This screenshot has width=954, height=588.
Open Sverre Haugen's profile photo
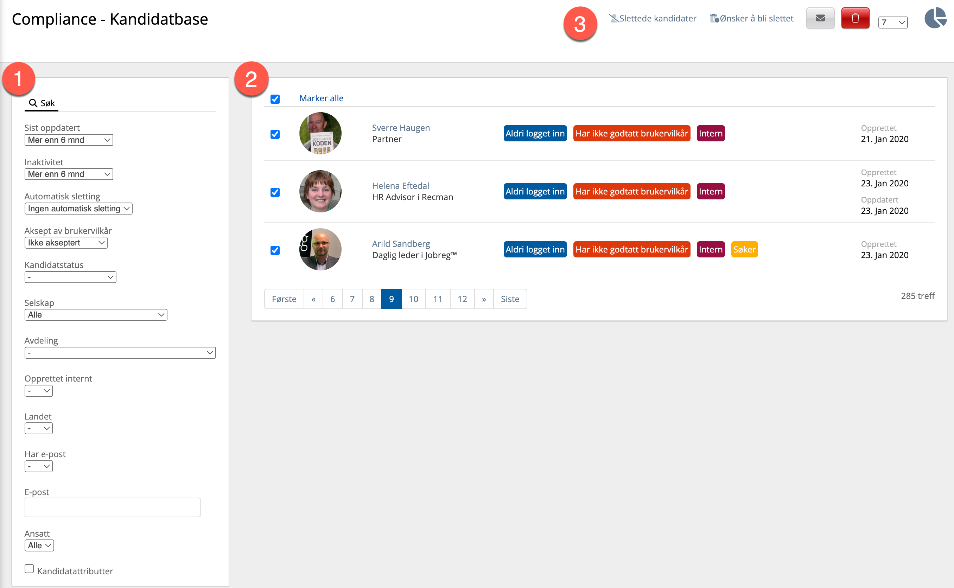click(320, 133)
